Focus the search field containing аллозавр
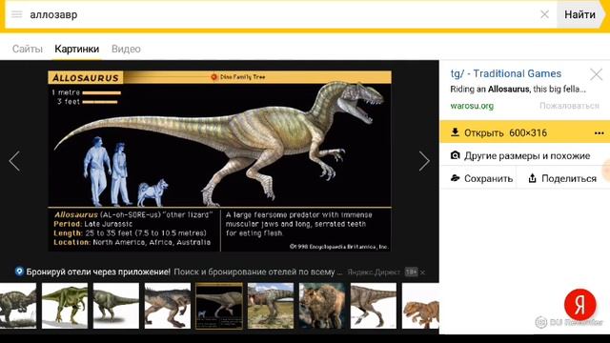610x343 pixels. pos(280,14)
